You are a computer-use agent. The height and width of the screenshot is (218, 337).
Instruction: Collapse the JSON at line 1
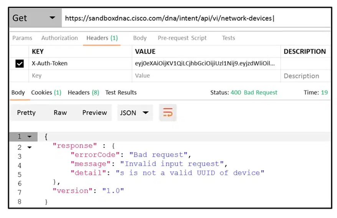[30, 137]
